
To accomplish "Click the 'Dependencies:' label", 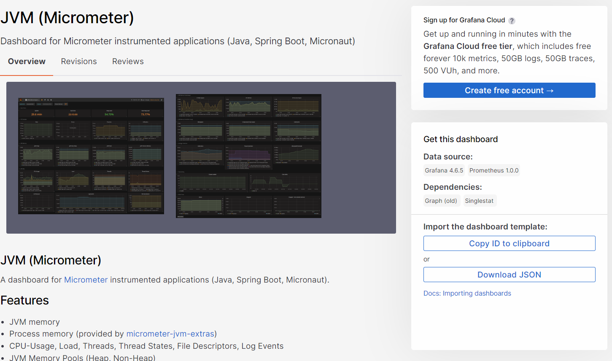I will click(453, 187).
